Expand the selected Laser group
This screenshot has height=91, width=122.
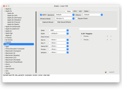pos(5,44)
